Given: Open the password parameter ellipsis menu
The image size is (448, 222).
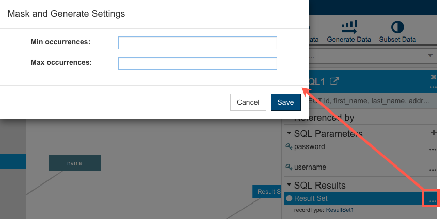Looking at the screenshot, I should [x=433, y=150].
